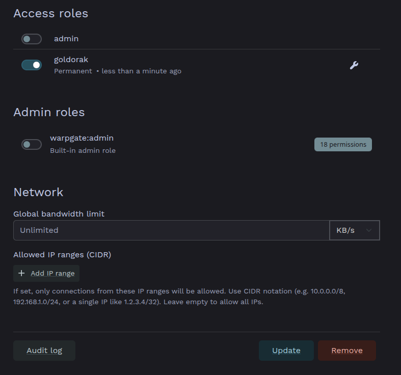Save changes with the Update button
This screenshot has width=401, height=375.
286,351
